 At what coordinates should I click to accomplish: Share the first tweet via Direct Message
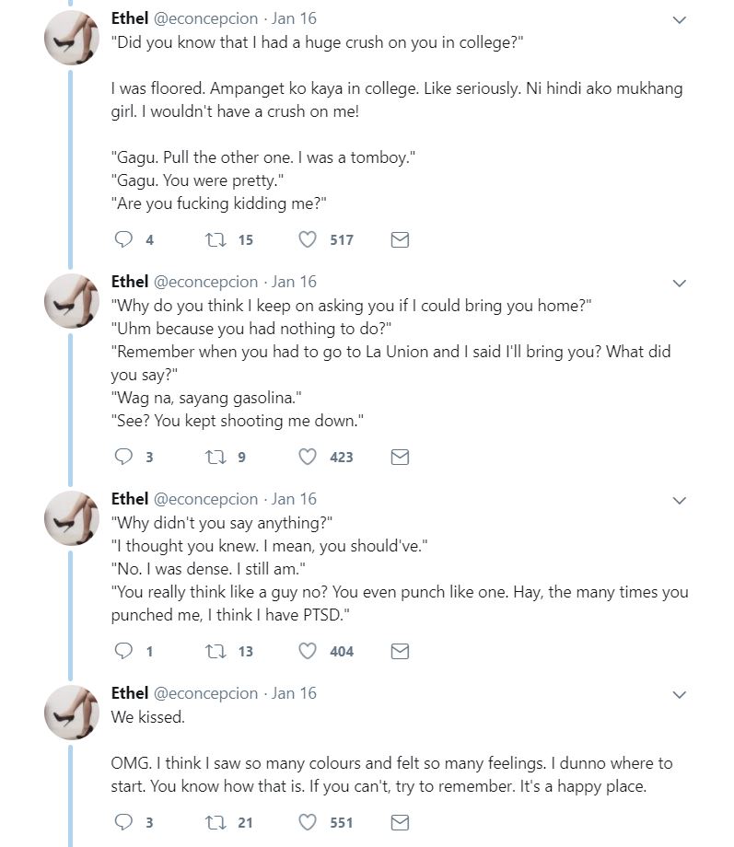click(x=400, y=239)
